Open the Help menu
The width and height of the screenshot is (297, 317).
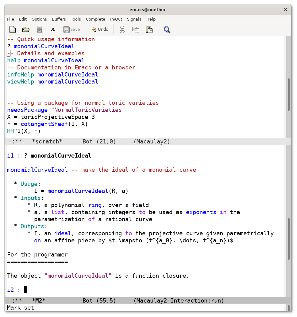(151, 19)
